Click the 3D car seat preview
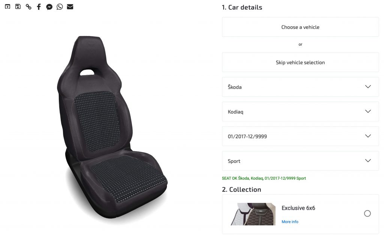The width and height of the screenshot is (384, 236). (112, 128)
